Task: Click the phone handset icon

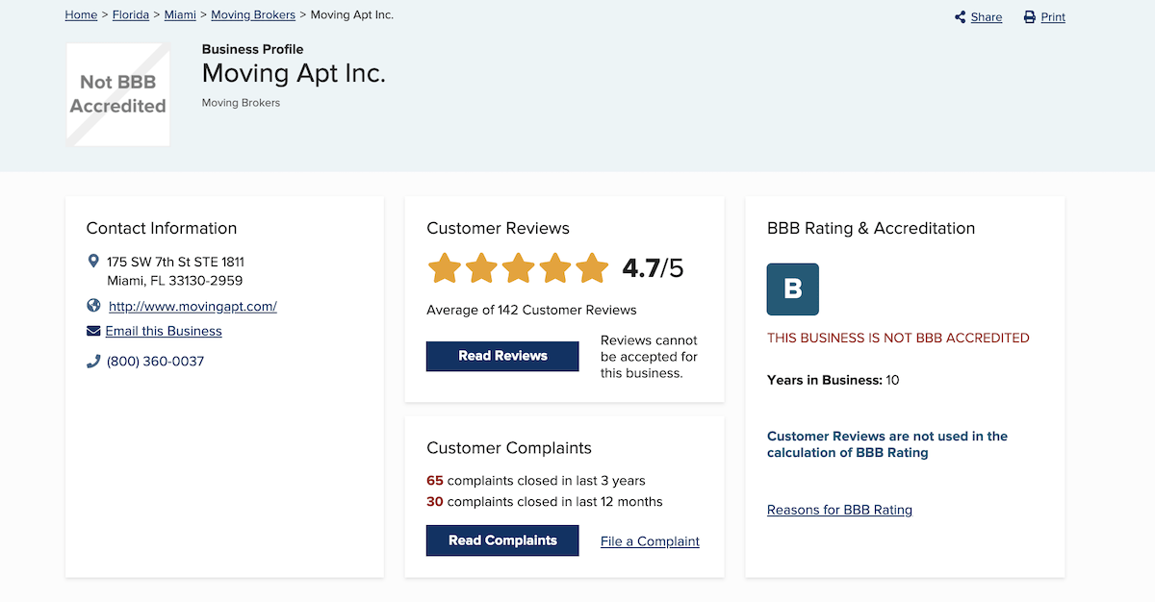Action: (x=93, y=362)
